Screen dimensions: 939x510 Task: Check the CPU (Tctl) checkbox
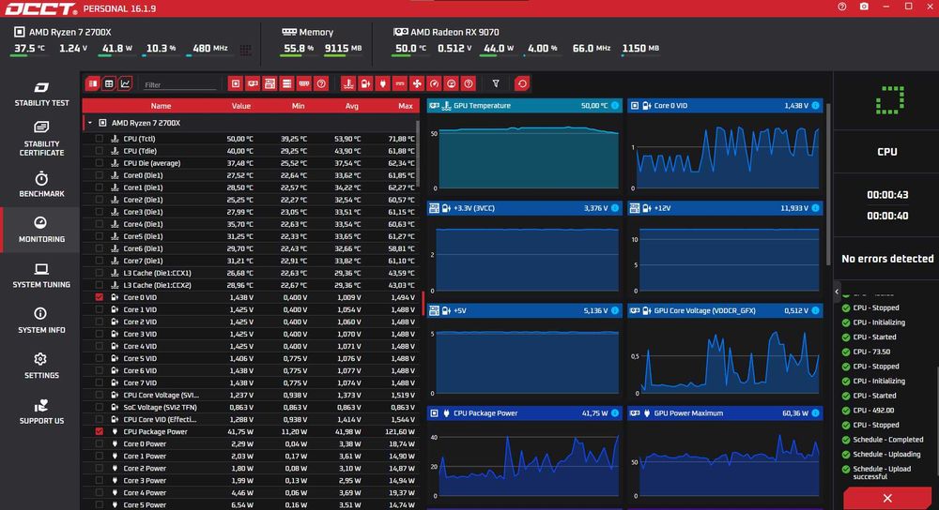99,139
